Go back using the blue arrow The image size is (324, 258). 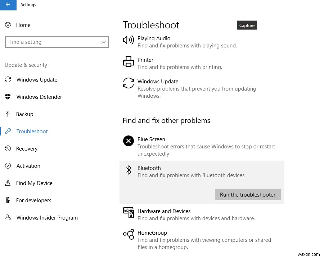[x=8, y=5]
